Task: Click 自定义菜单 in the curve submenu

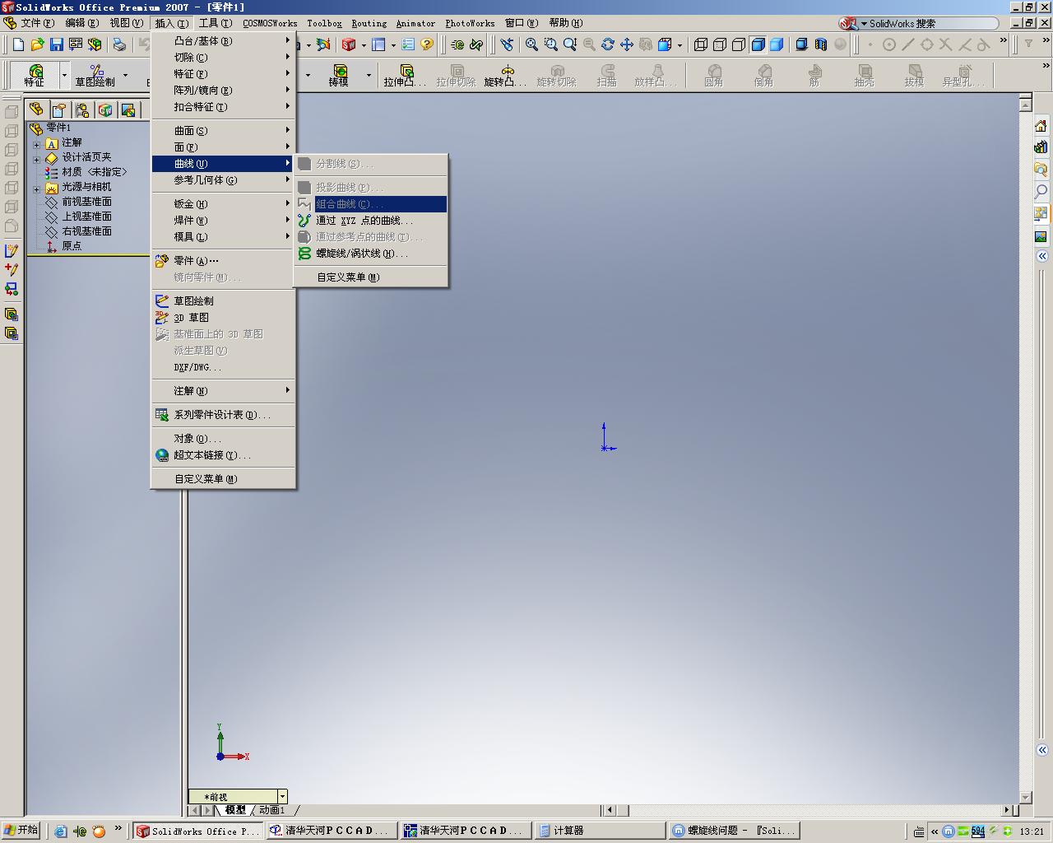Action: point(371,277)
